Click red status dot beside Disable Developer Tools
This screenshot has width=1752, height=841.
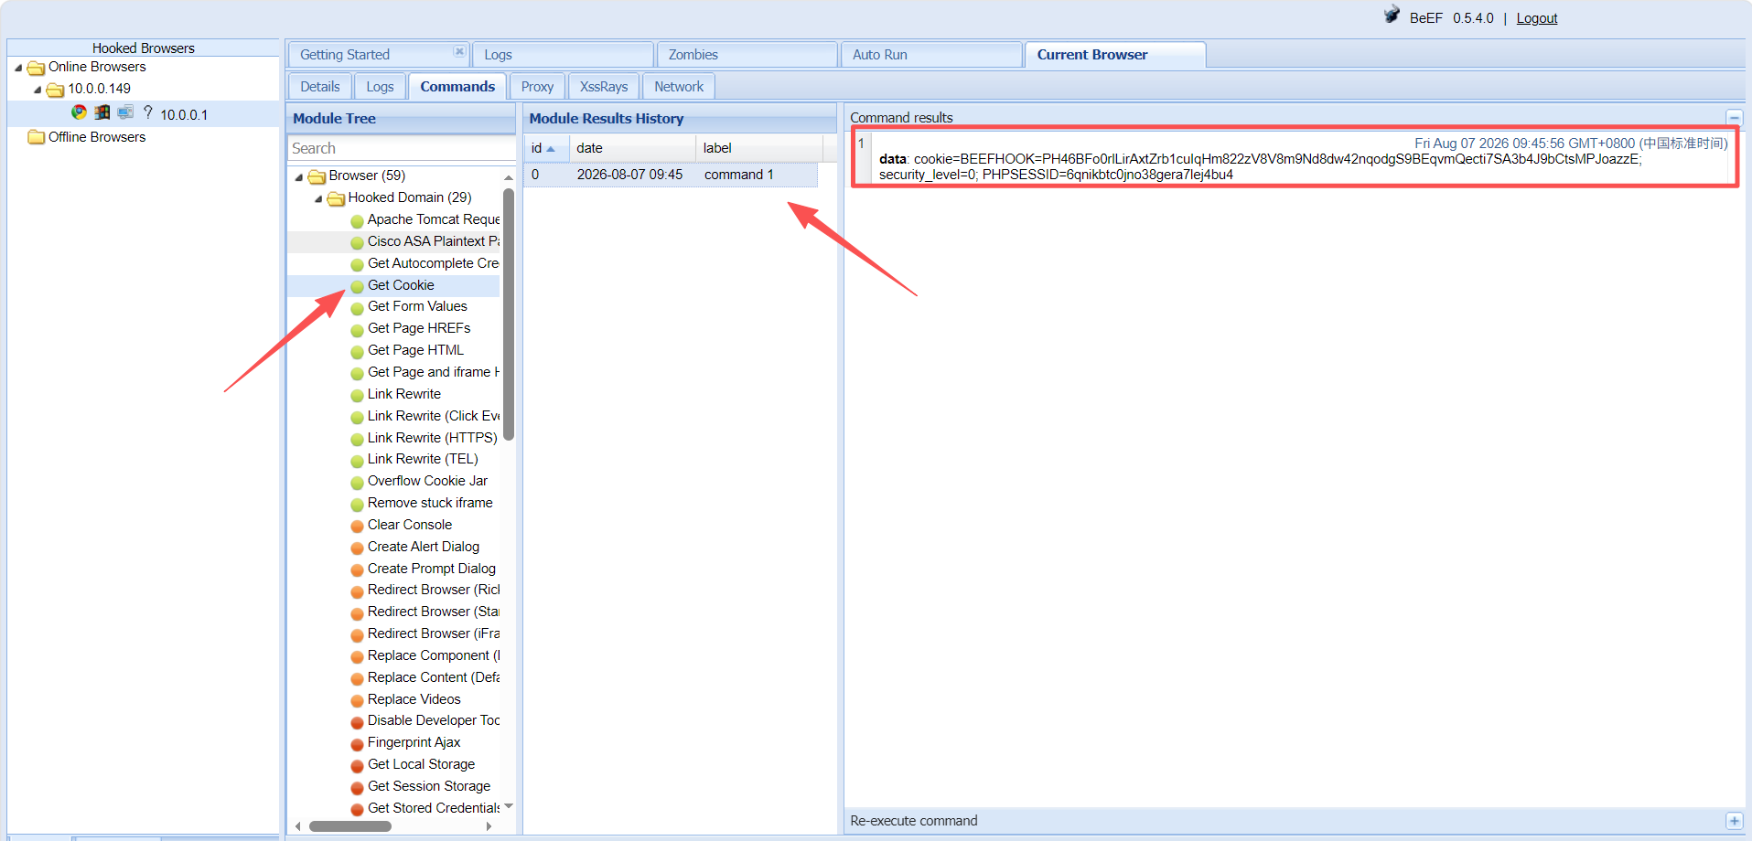click(x=358, y=721)
